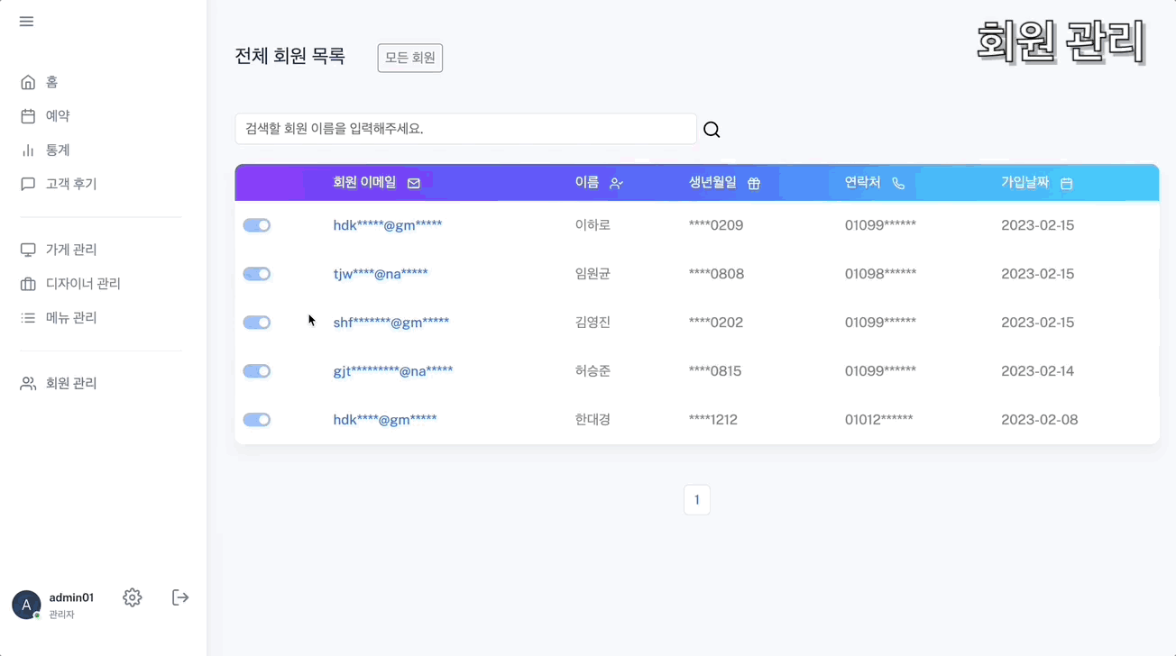This screenshot has height=656, width=1176.
Task: Click the bar chart icon beside 통계
Action: click(28, 150)
